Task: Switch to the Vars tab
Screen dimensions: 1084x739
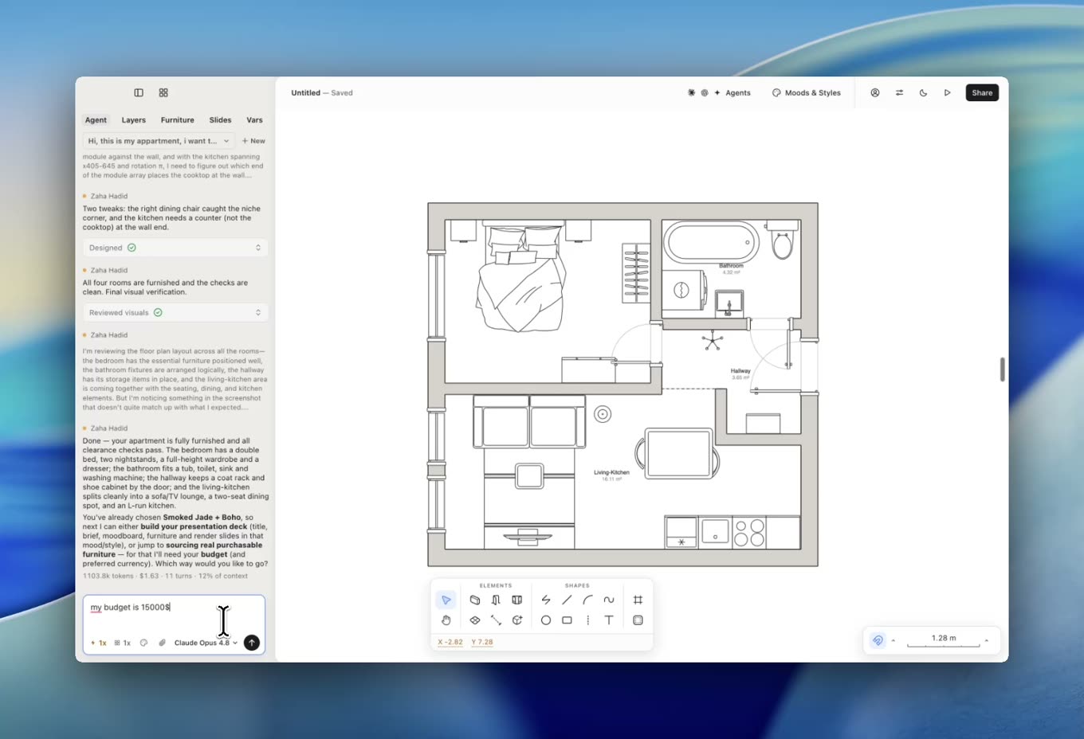Action: tap(254, 120)
